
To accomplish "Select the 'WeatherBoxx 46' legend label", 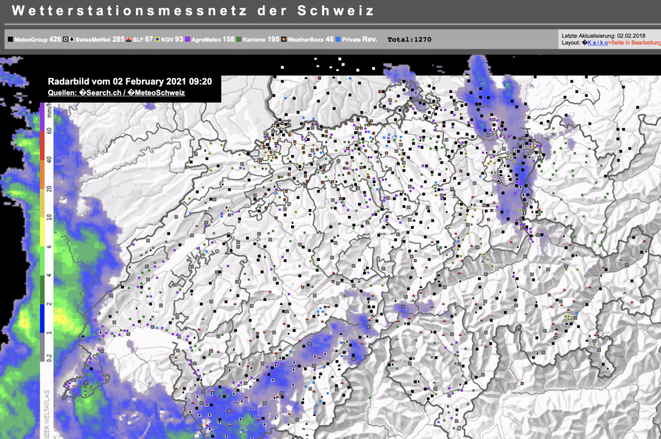I will [311, 39].
